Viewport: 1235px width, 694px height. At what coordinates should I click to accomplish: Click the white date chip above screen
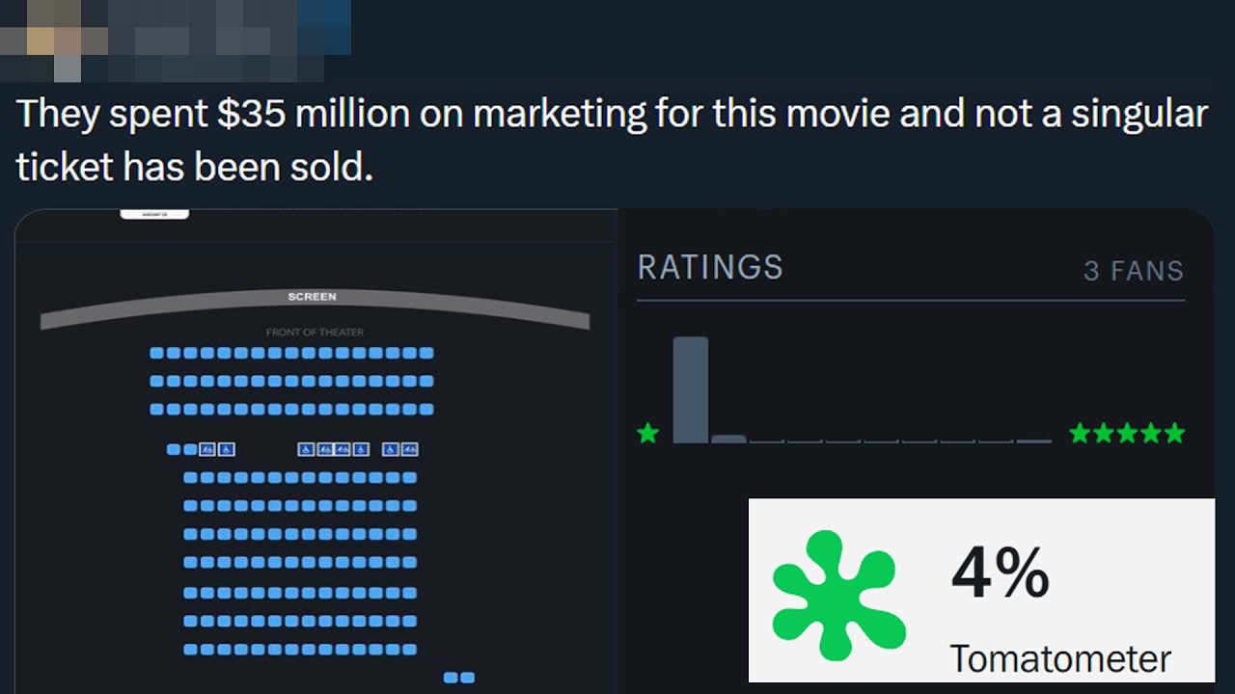(x=154, y=213)
